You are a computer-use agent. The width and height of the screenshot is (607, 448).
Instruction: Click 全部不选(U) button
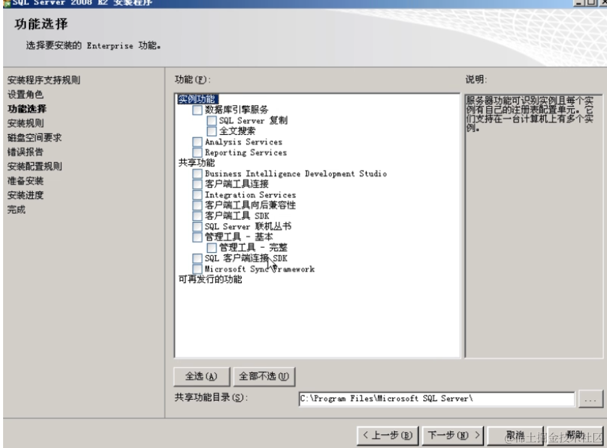coord(264,376)
